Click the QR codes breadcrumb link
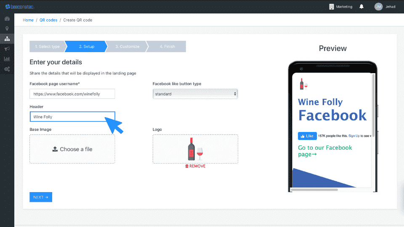This screenshot has height=227, width=404. [x=48, y=20]
